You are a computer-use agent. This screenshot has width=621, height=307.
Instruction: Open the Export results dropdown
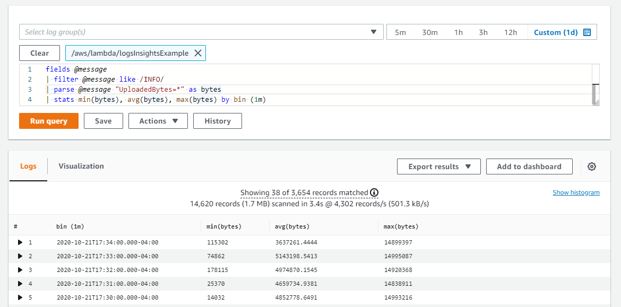click(438, 166)
